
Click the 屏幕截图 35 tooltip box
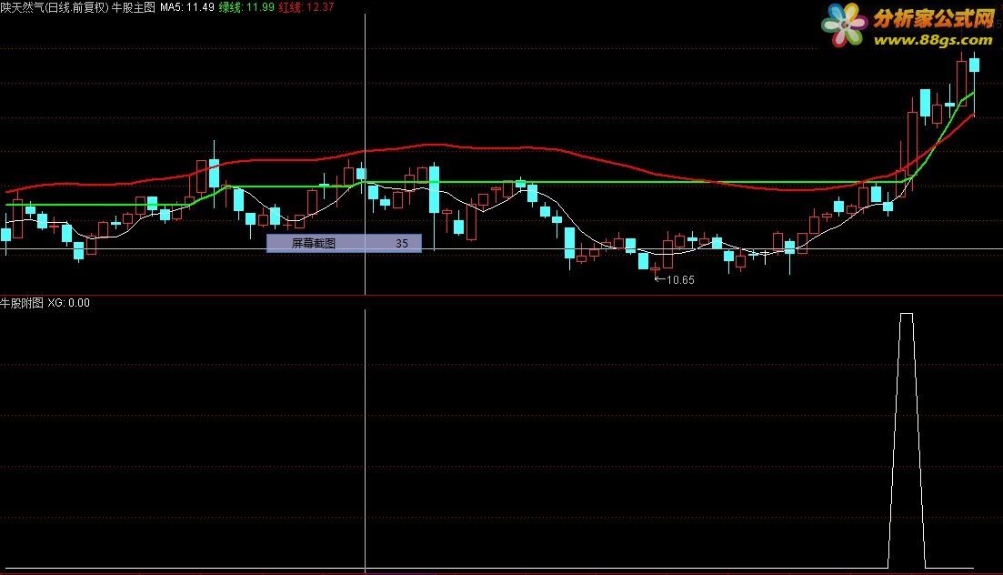click(344, 243)
